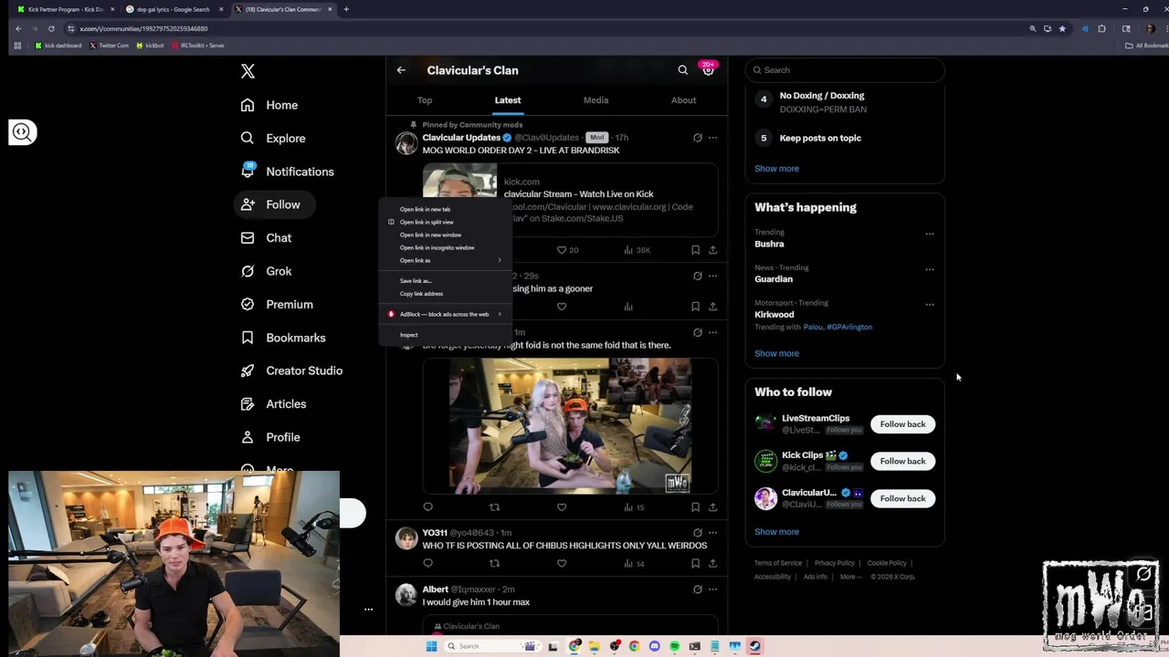Open Premium in the sidebar
This screenshot has height=657, width=1169.
(277, 305)
